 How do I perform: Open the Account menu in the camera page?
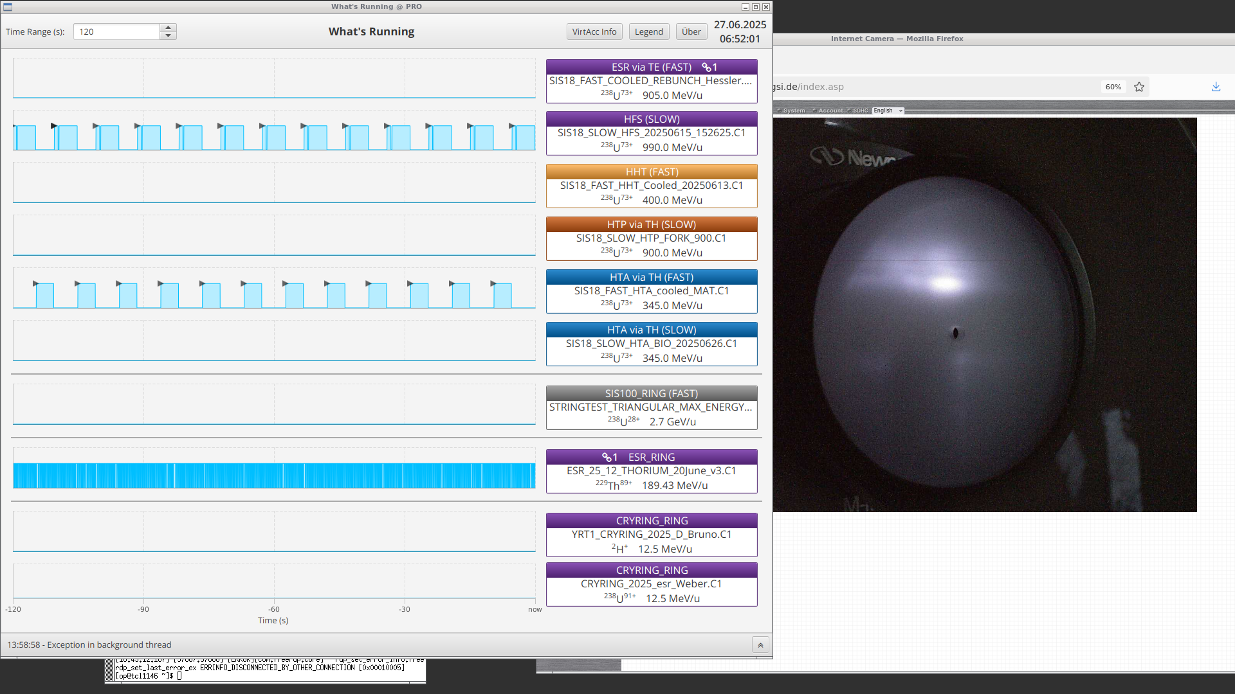click(x=830, y=111)
